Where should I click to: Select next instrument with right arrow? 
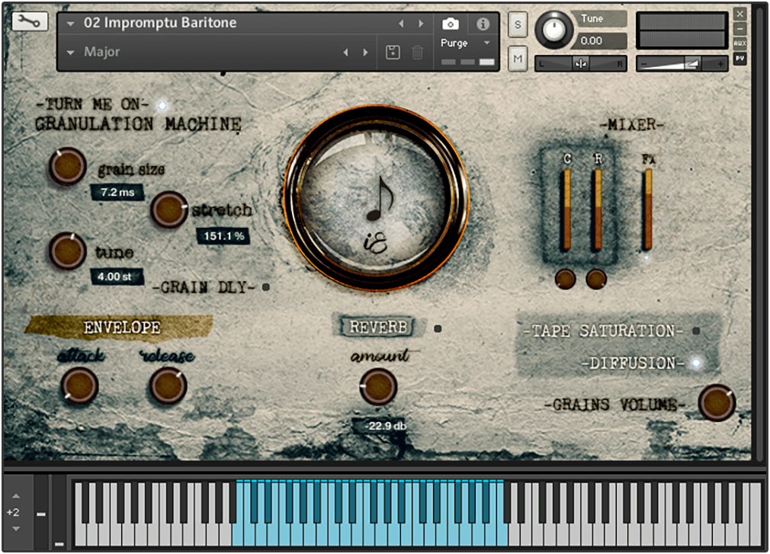click(x=421, y=24)
